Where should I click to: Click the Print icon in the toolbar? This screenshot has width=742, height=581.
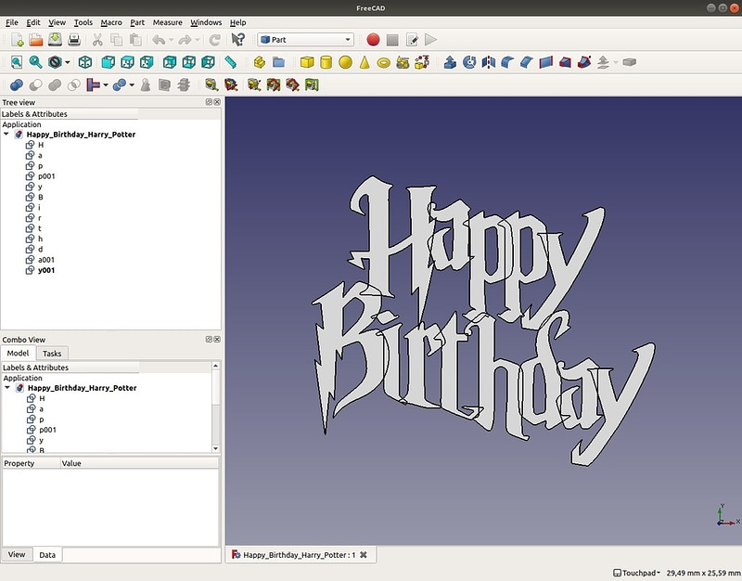74,40
